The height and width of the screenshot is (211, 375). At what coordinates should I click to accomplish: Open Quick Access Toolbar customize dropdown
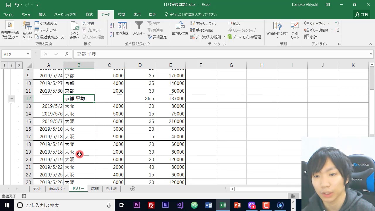tap(37, 5)
